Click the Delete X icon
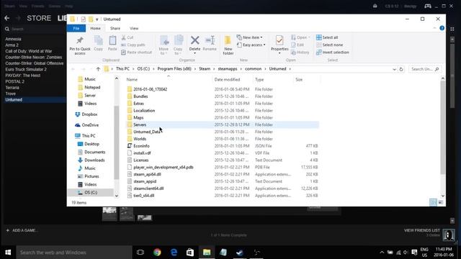This screenshot has height=259, width=461. [194, 40]
